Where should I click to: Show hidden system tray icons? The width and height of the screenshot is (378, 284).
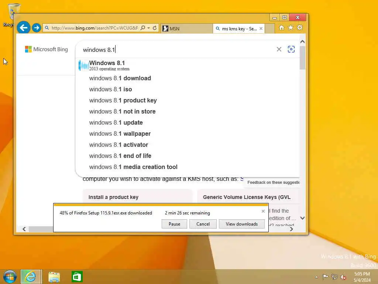316,277
